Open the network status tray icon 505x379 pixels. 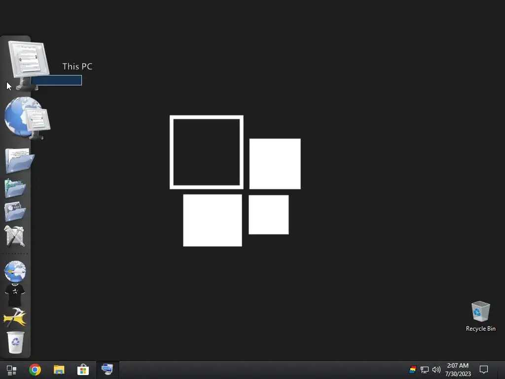[425, 370]
